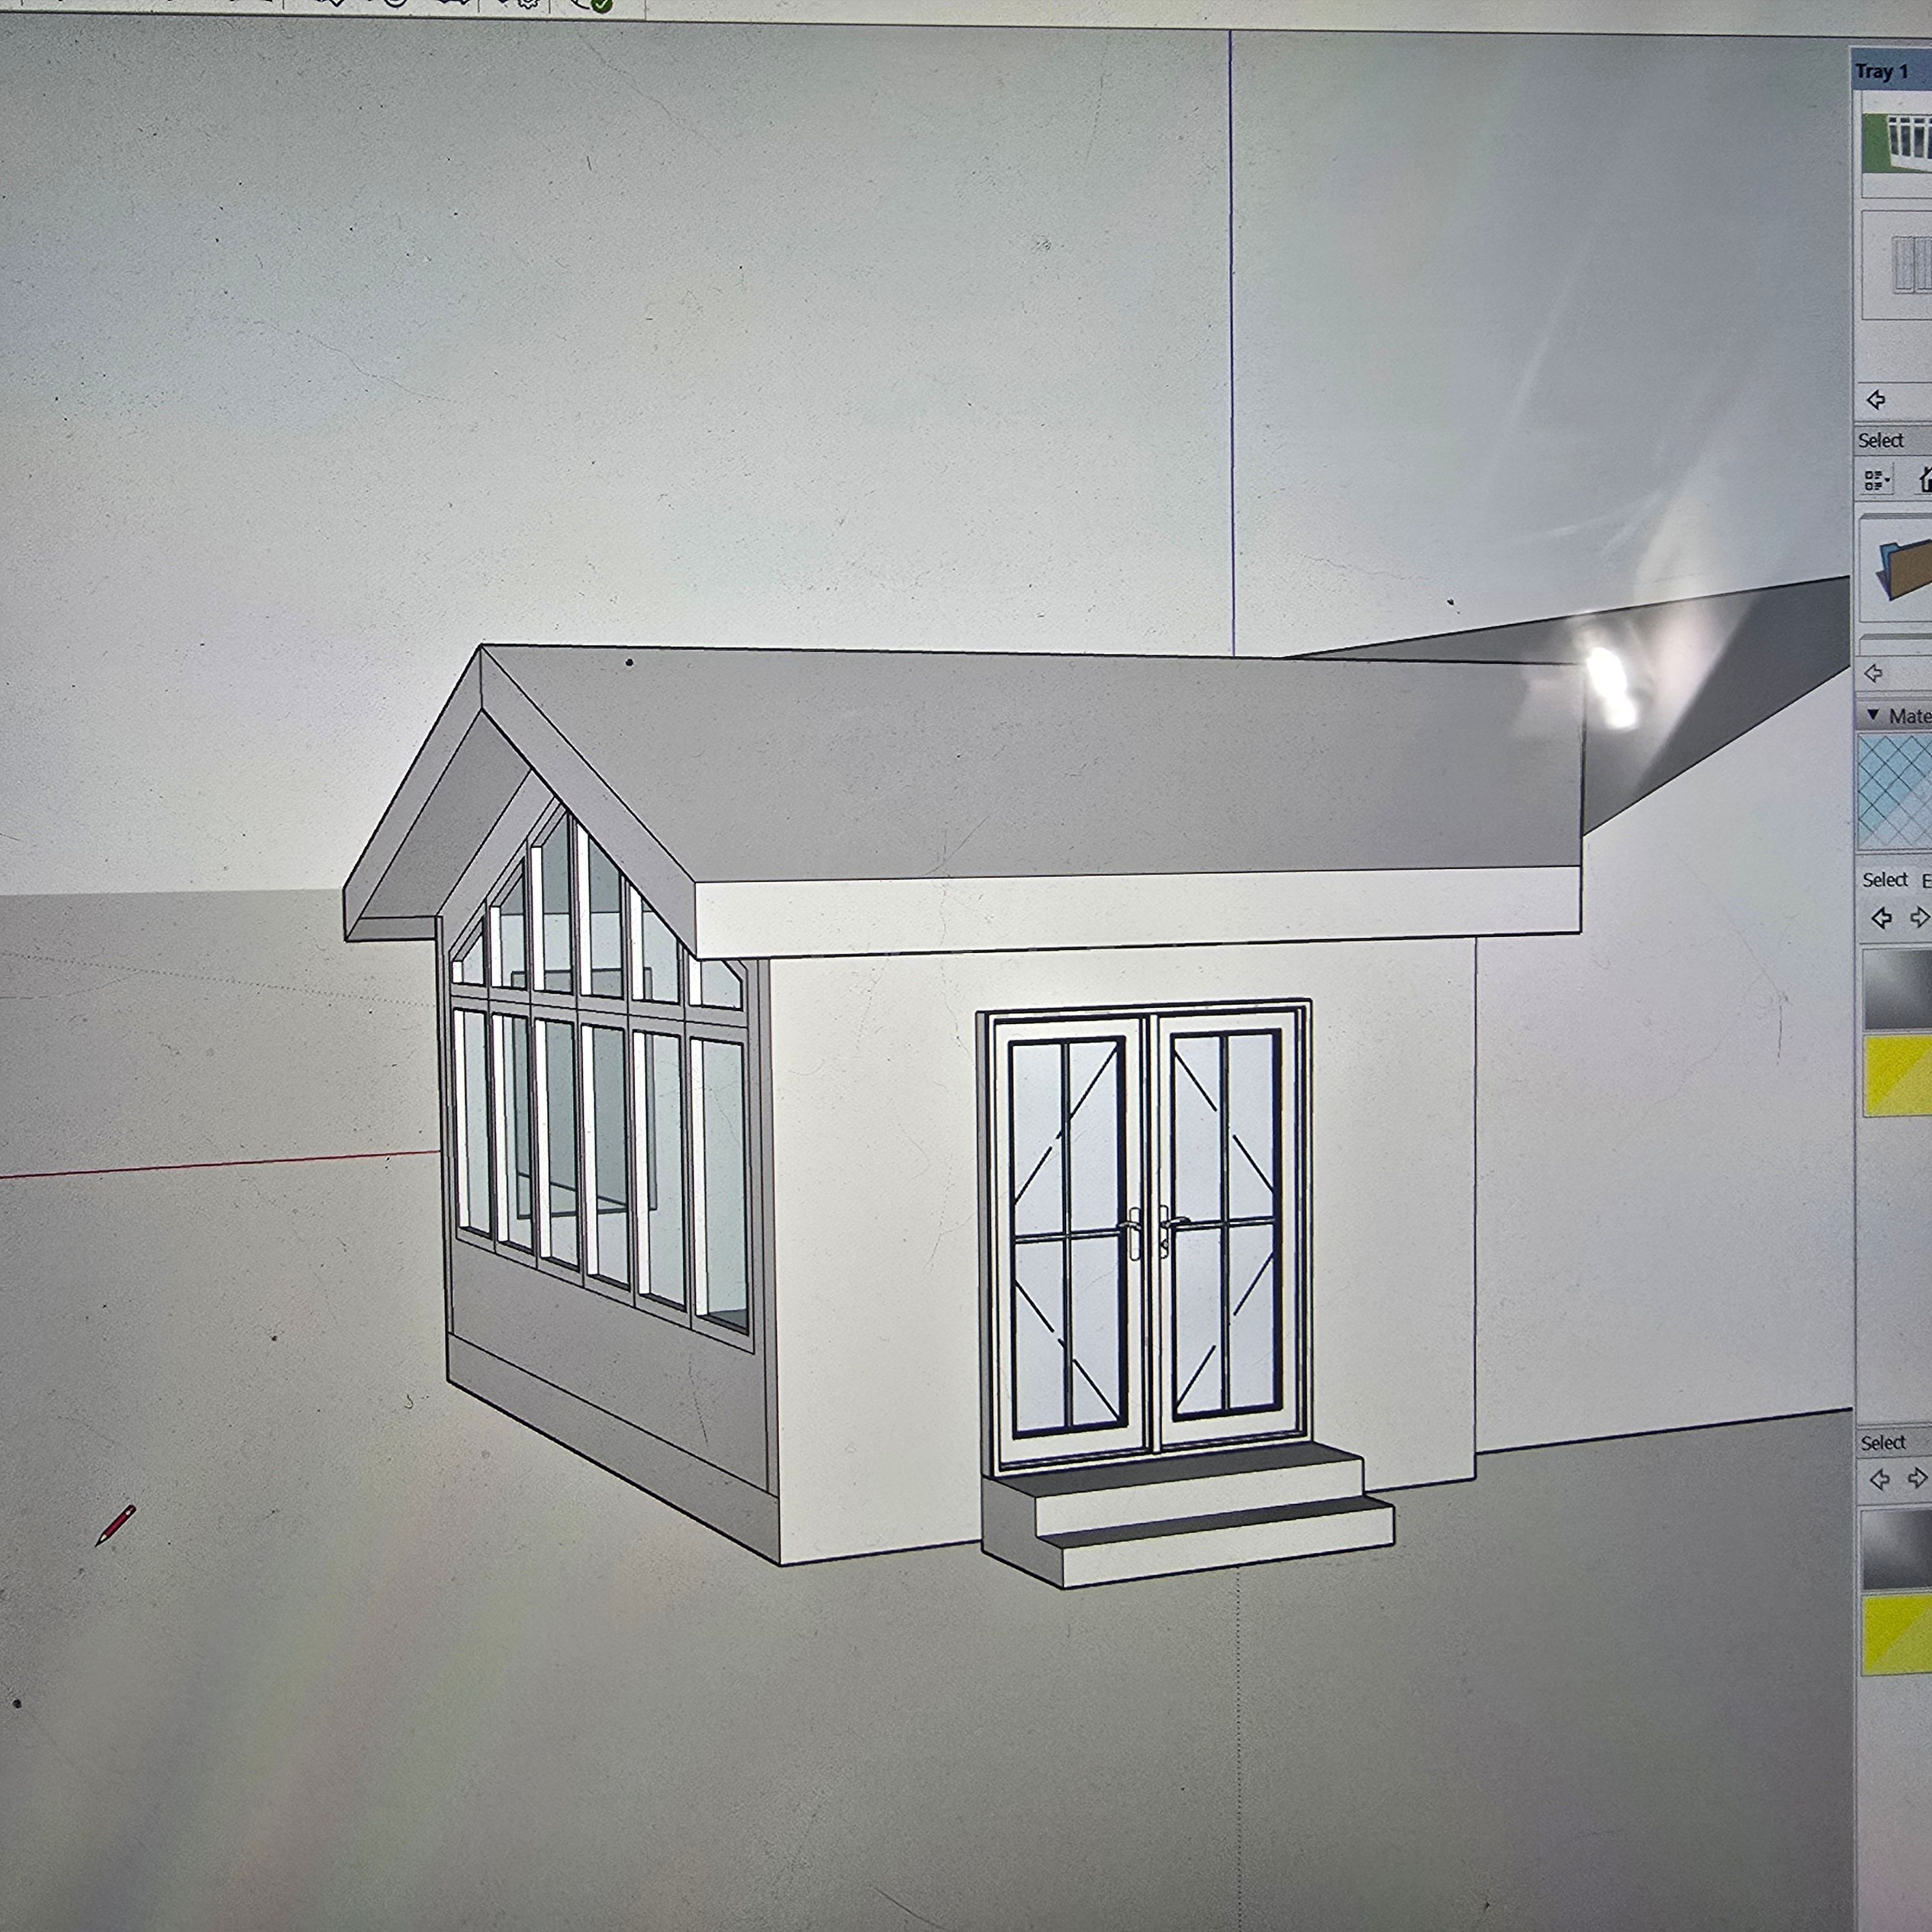Screen dimensions: 1932x1932
Task: Open the components view options list icon
Action: click(1876, 481)
